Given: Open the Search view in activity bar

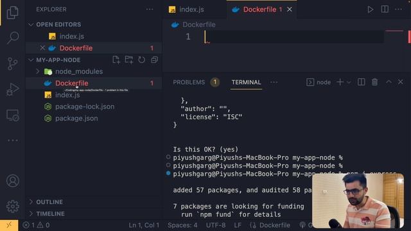Looking at the screenshot, I should pyautogui.click(x=12, y=38).
